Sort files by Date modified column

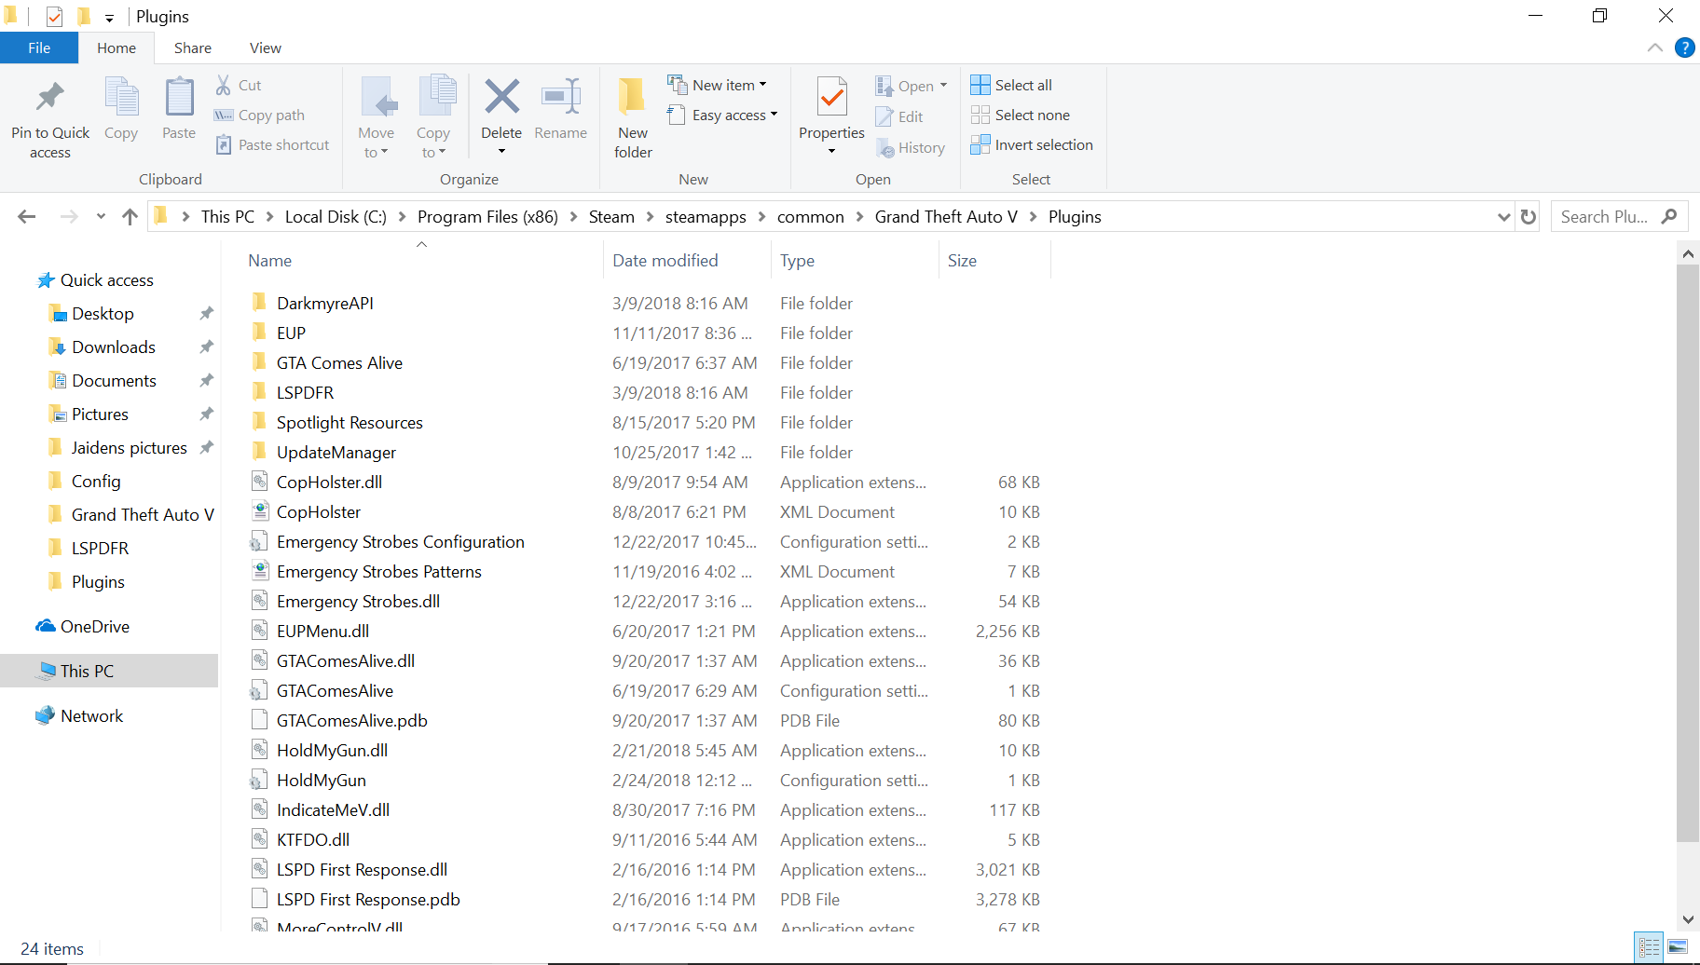[665, 261]
